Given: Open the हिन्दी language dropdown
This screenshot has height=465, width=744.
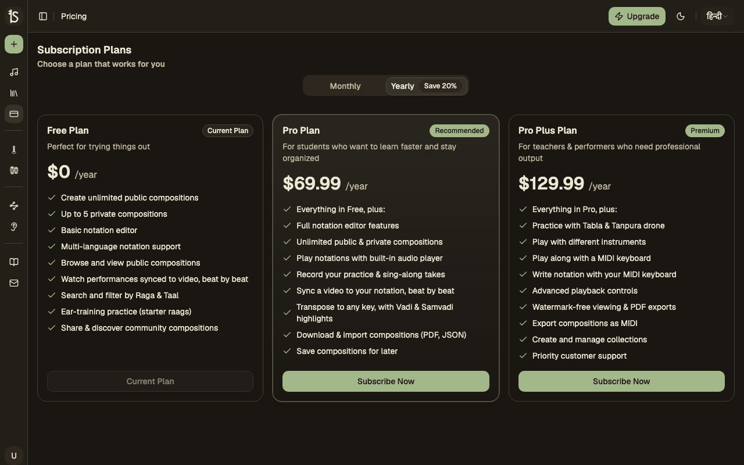Looking at the screenshot, I should point(717,16).
